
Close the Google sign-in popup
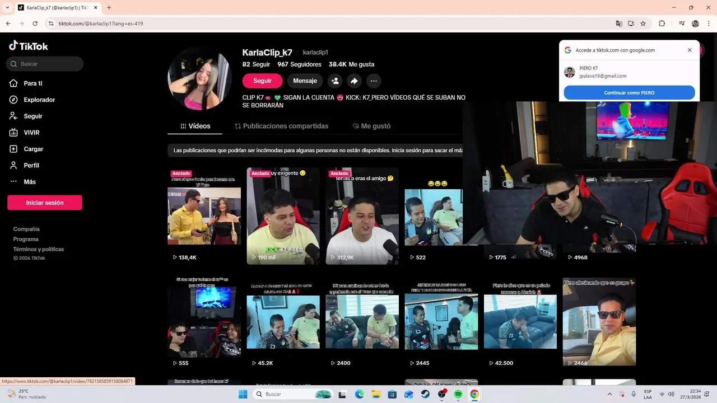[x=690, y=50]
